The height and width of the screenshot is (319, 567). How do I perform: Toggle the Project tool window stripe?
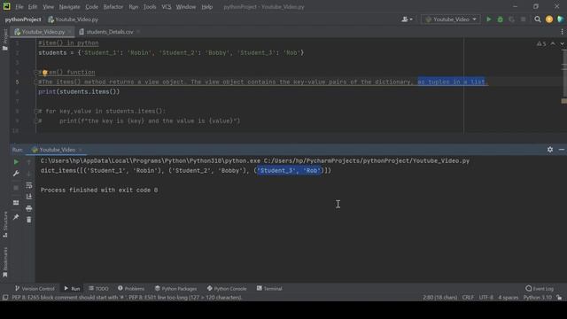(x=5, y=40)
